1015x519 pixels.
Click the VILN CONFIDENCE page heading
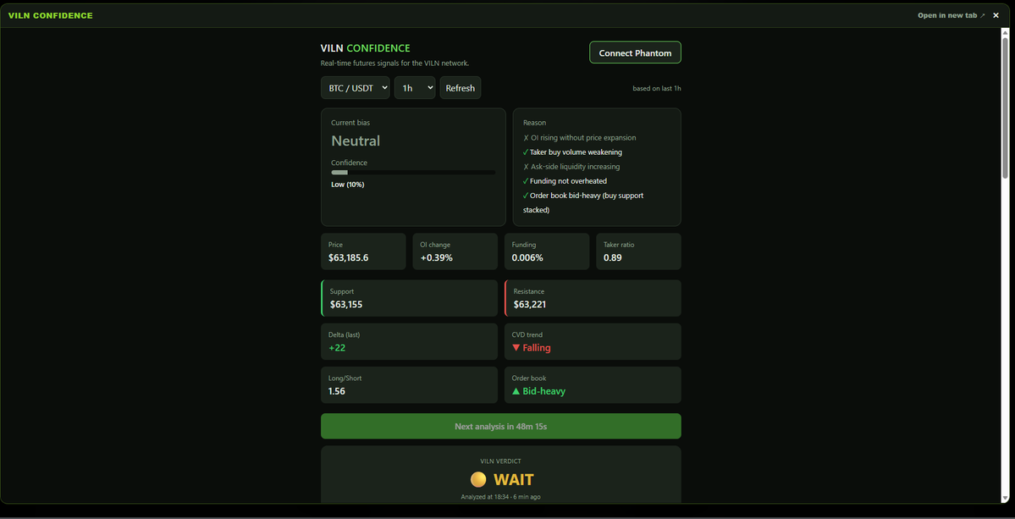(x=365, y=48)
